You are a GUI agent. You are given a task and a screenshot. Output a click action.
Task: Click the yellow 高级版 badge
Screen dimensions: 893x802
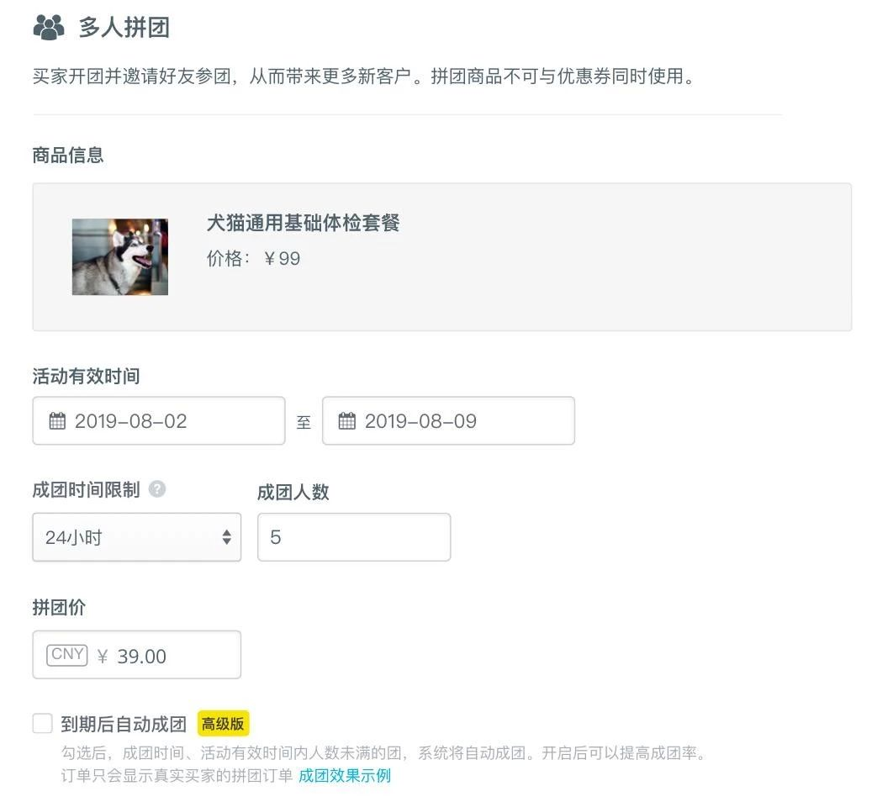(223, 723)
